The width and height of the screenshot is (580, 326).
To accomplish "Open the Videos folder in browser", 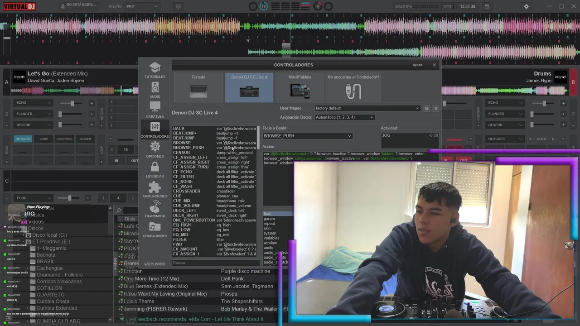I will pyautogui.click(x=36, y=221).
